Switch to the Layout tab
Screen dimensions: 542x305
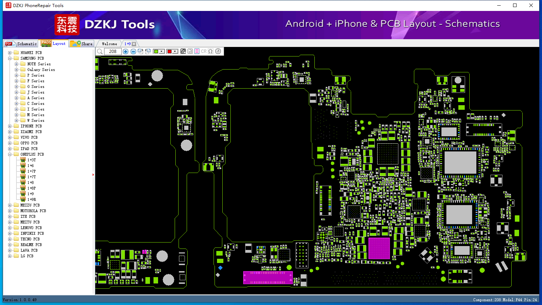click(53, 43)
